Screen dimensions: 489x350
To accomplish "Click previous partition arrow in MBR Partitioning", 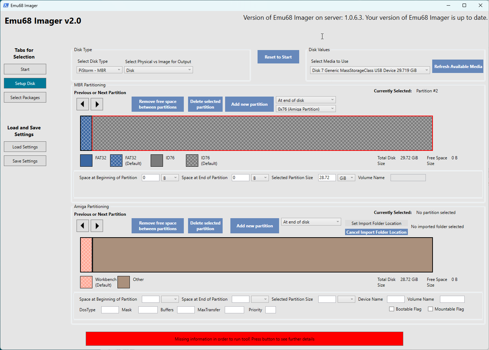I will coord(83,104).
